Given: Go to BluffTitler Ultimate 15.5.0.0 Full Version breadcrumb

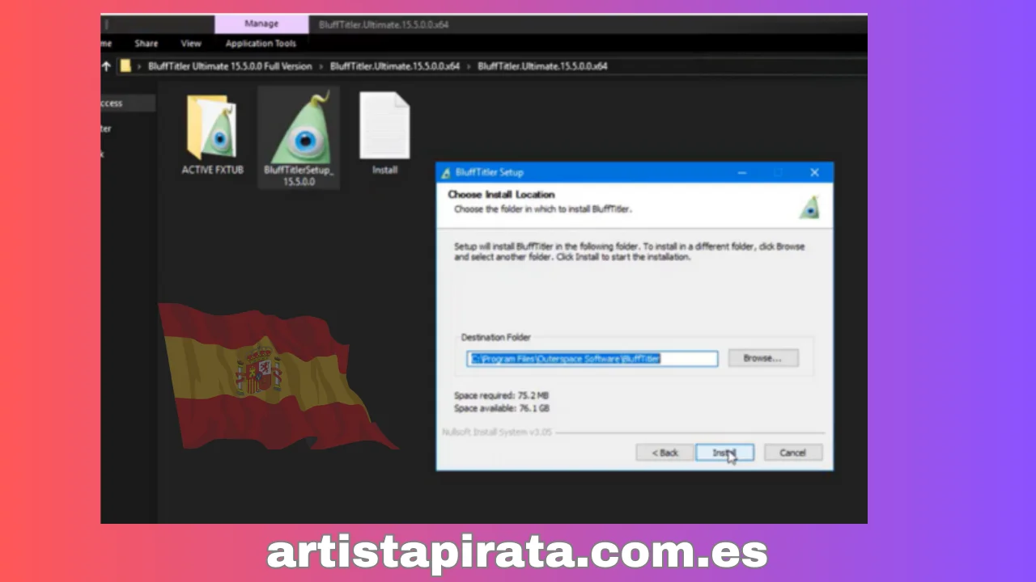Looking at the screenshot, I should pyautogui.click(x=230, y=66).
